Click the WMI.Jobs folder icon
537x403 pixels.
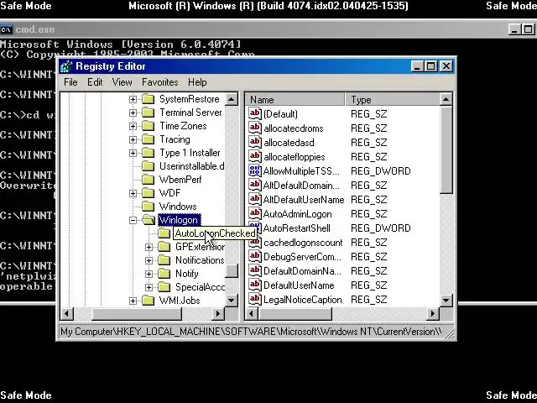148,301
